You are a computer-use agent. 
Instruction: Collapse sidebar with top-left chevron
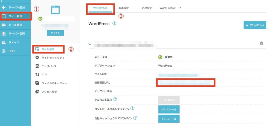point(2,1)
